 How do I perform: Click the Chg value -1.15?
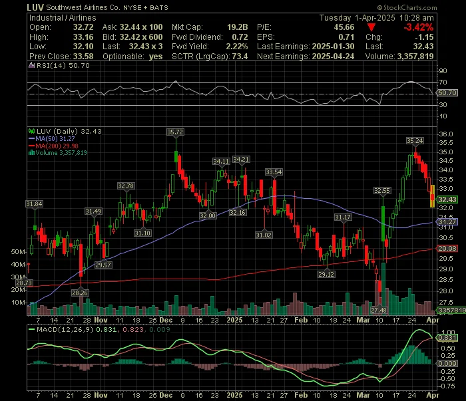pyautogui.click(x=424, y=37)
